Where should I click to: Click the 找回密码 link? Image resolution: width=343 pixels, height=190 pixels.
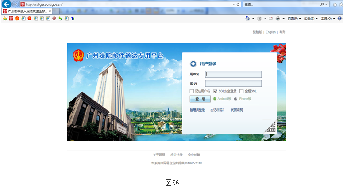(x=237, y=110)
